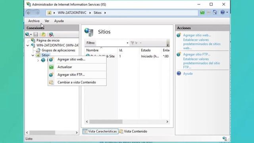Screen dimensions: 254x143
Task: Click the Iniciado (h... status cell
Action: [x=150, y=56]
